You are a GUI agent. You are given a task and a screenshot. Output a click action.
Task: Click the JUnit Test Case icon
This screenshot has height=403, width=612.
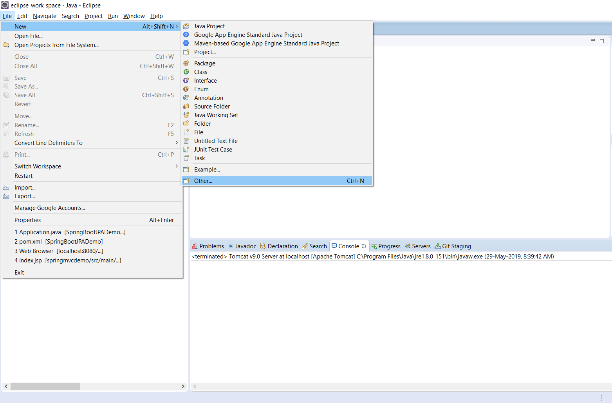(x=186, y=150)
